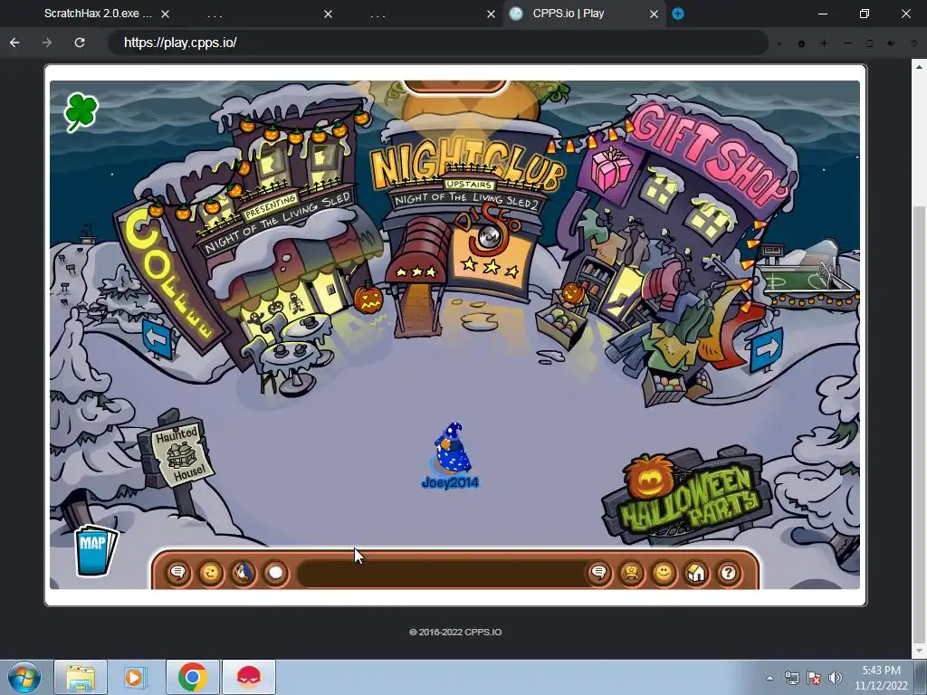Open Windows Media Player taskbar icon
Screen dimensions: 927x695
click(134, 677)
